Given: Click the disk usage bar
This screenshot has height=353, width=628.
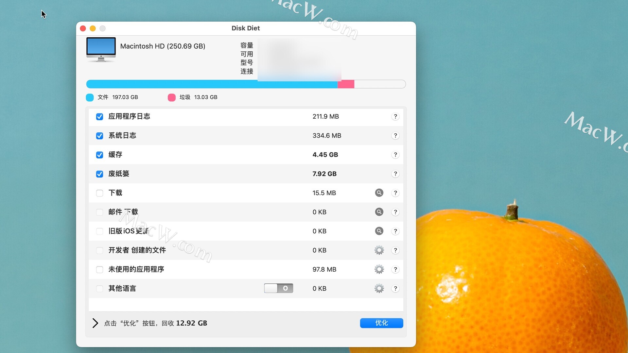Looking at the screenshot, I should (x=246, y=84).
